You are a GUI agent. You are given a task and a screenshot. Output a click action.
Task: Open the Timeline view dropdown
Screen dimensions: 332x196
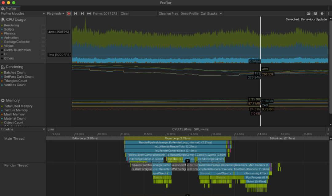point(23,129)
